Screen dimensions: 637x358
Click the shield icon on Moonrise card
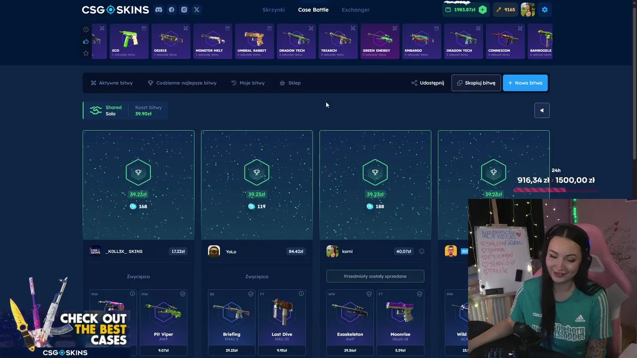coord(420,294)
